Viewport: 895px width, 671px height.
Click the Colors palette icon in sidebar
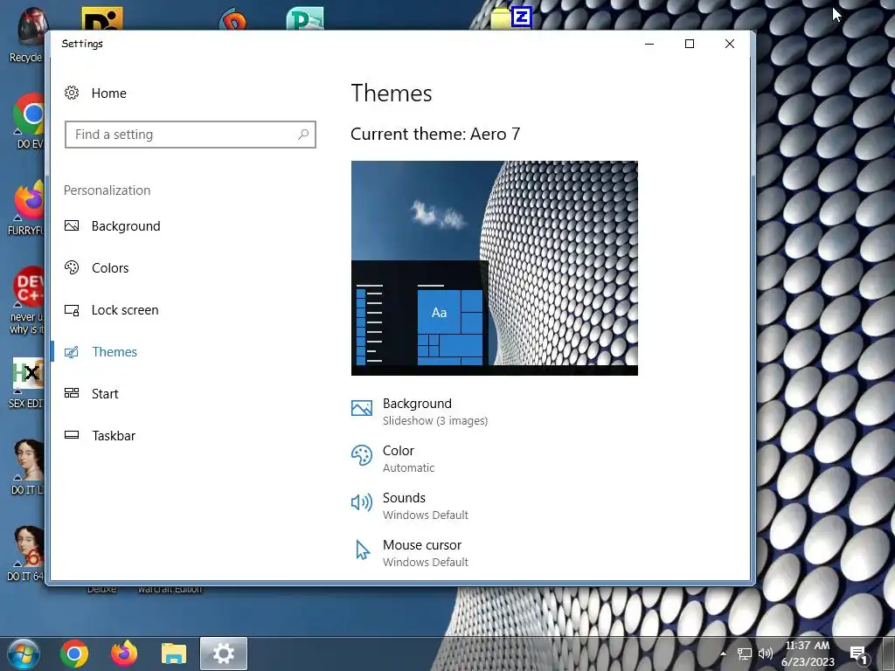pos(72,267)
